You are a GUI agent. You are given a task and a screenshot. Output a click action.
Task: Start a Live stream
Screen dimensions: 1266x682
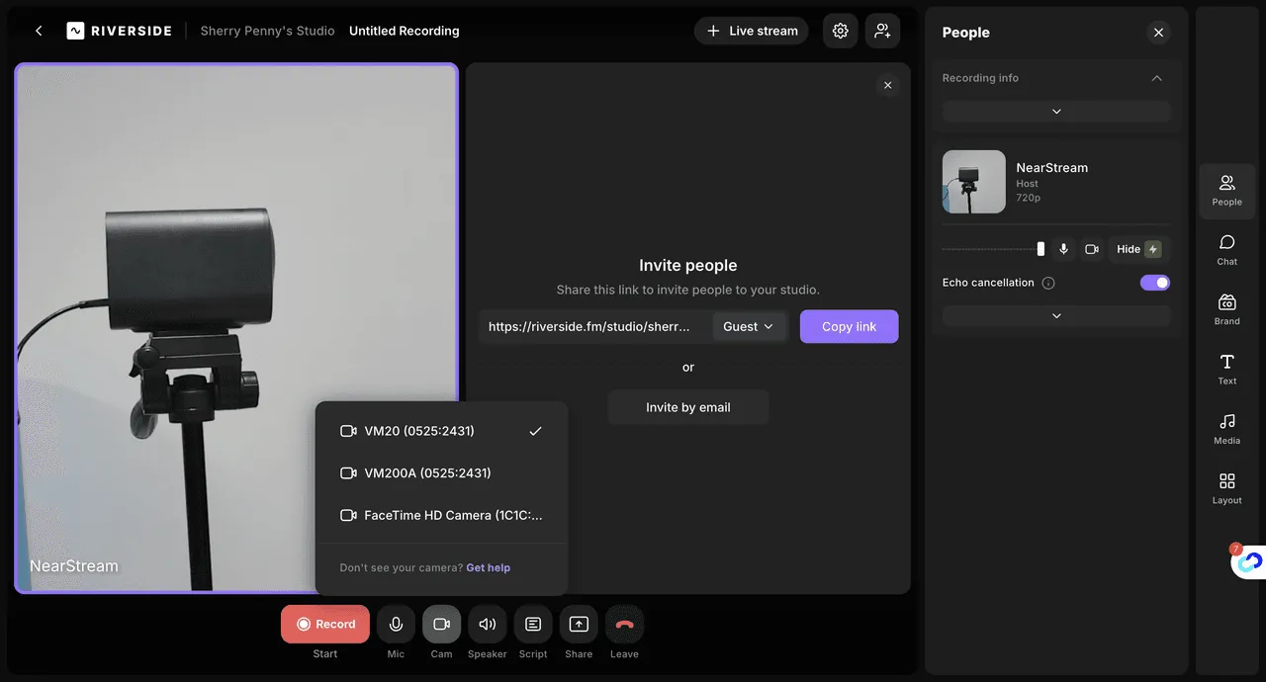click(752, 31)
